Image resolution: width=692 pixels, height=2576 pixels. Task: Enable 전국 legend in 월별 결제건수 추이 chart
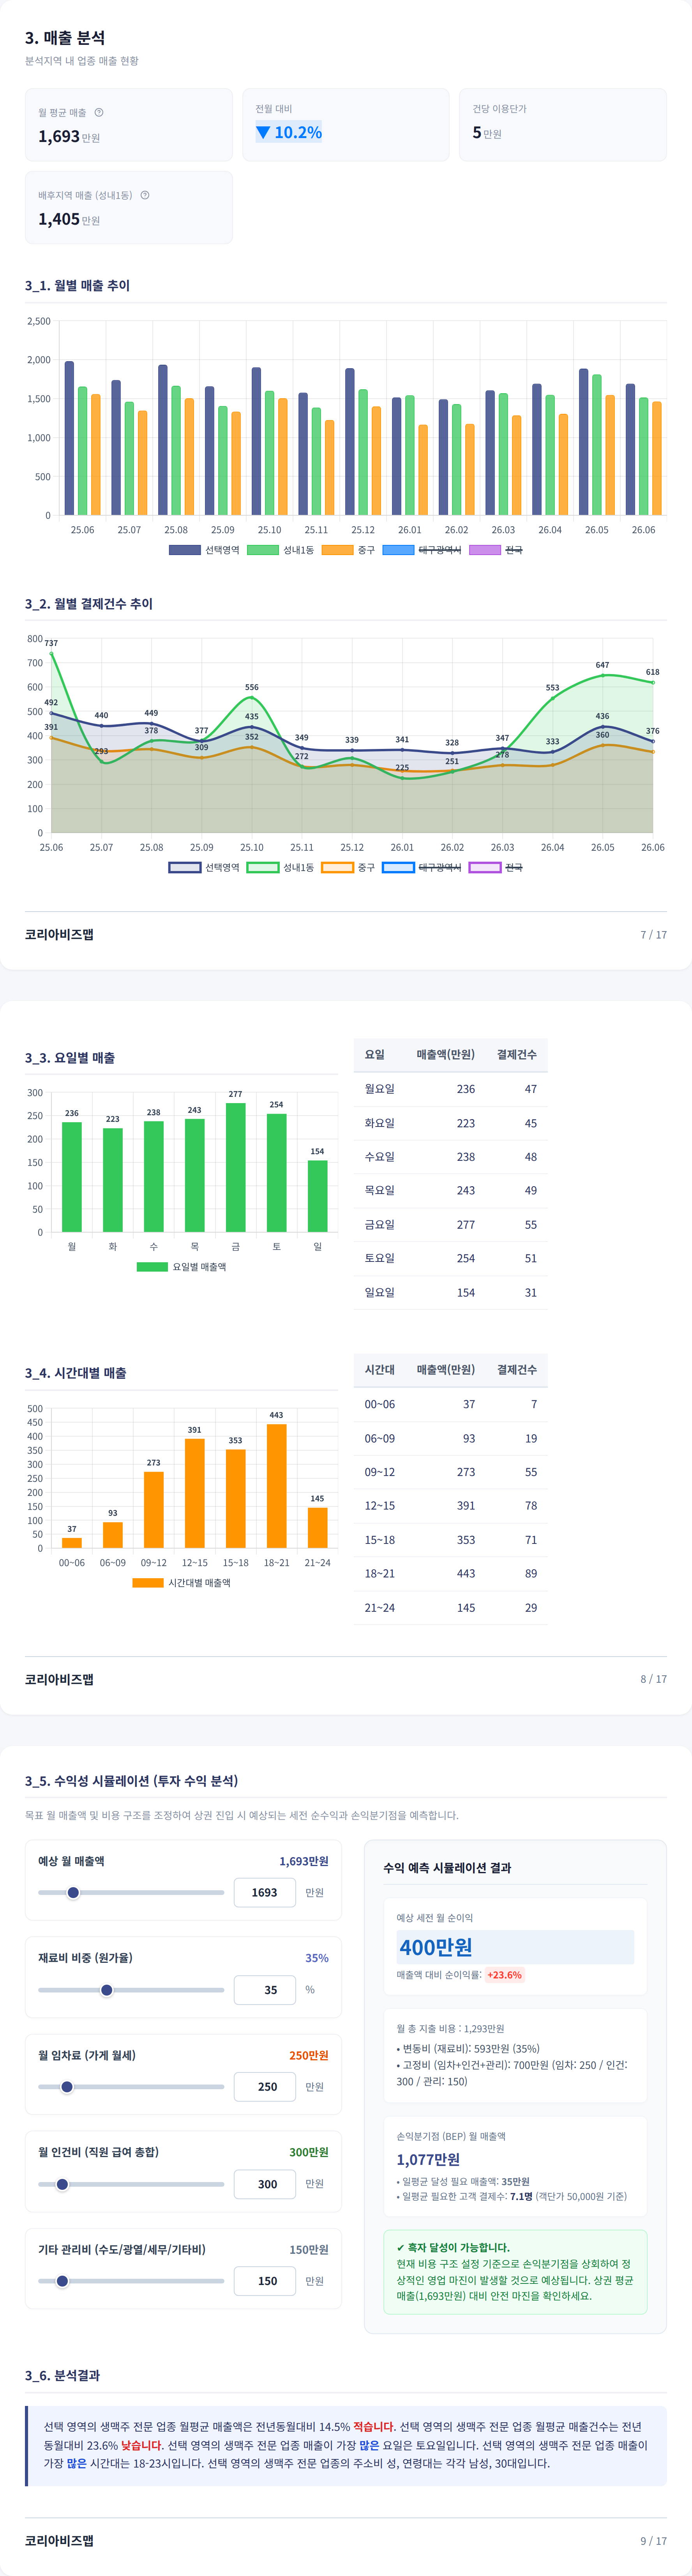point(496,867)
